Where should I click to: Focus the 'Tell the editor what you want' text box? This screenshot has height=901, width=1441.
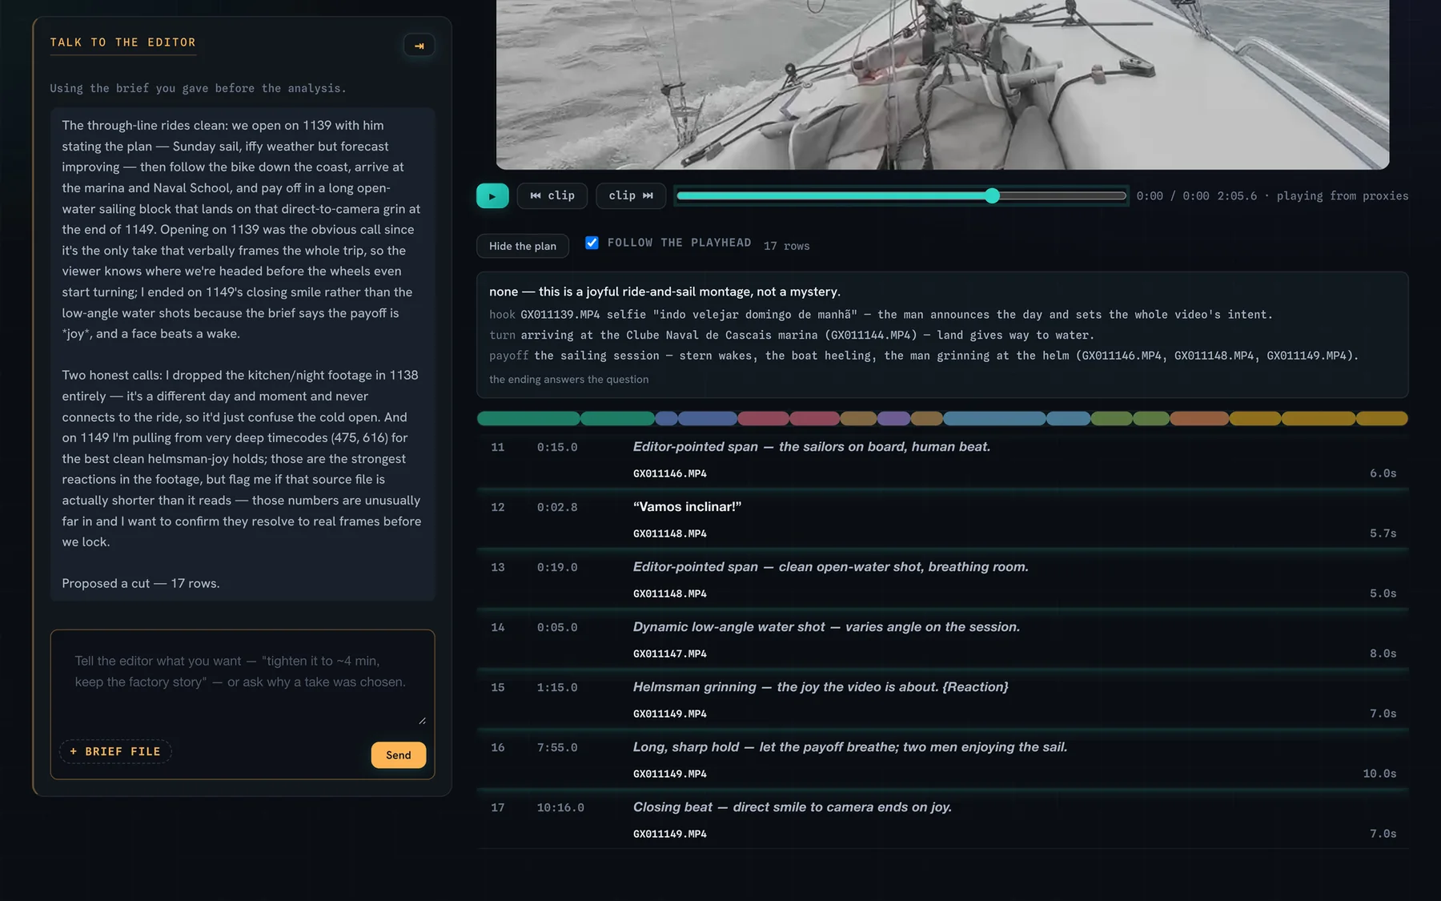pos(242,681)
